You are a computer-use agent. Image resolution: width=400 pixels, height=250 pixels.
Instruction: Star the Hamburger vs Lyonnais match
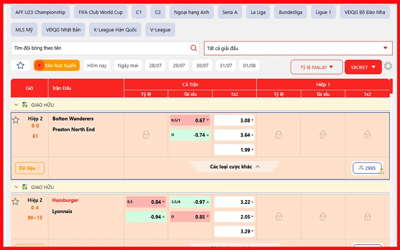[x=16, y=201]
